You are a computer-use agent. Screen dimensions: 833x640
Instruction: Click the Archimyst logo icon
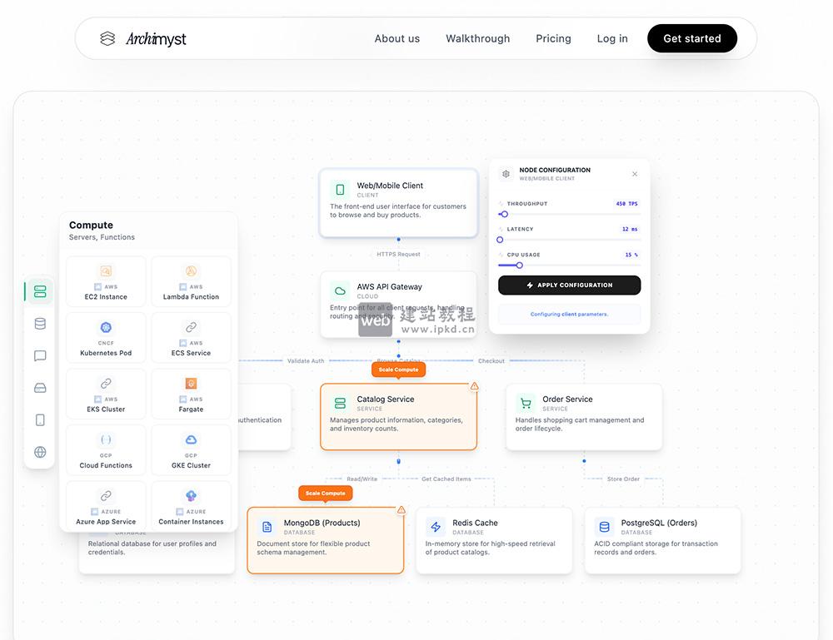pyautogui.click(x=107, y=37)
